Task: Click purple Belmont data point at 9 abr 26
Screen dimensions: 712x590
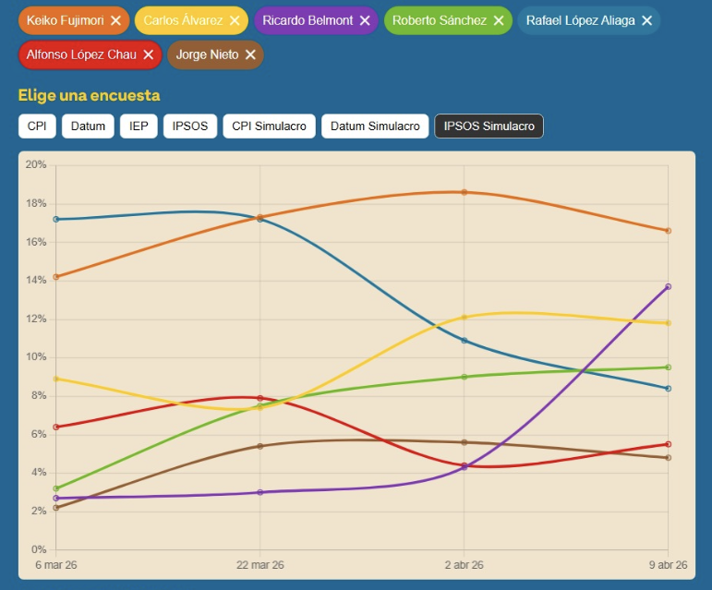Action: pyautogui.click(x=668, y=286)
